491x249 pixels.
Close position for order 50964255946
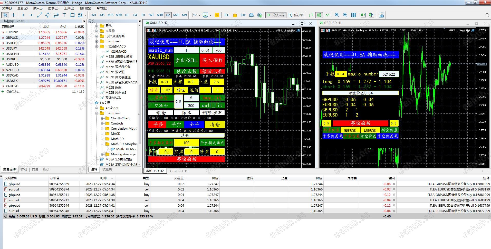coord(394,211)
